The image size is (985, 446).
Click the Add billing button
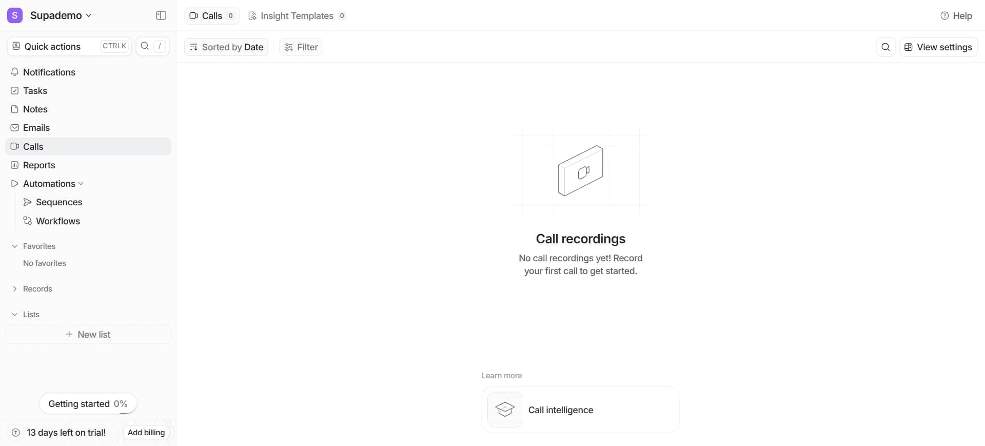pyautogui.click(x=146, y=433)
